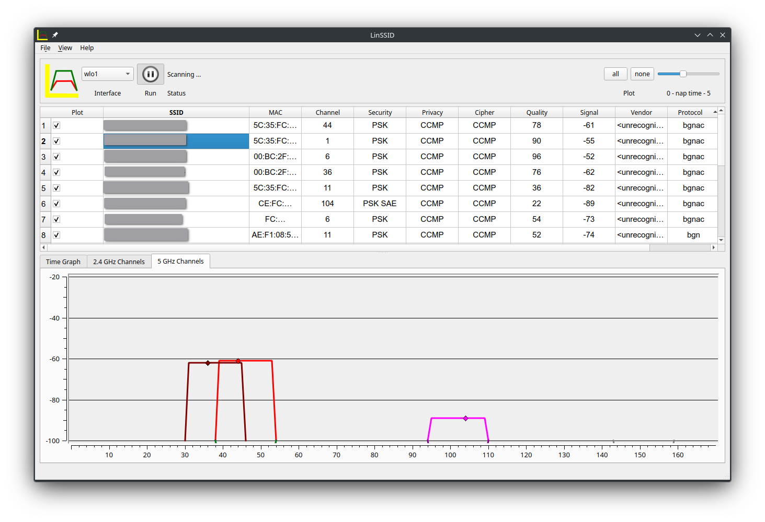The height and width of the screenshot is (522, 765).
Task: Click the Plot column header
Action: [77, 112]
